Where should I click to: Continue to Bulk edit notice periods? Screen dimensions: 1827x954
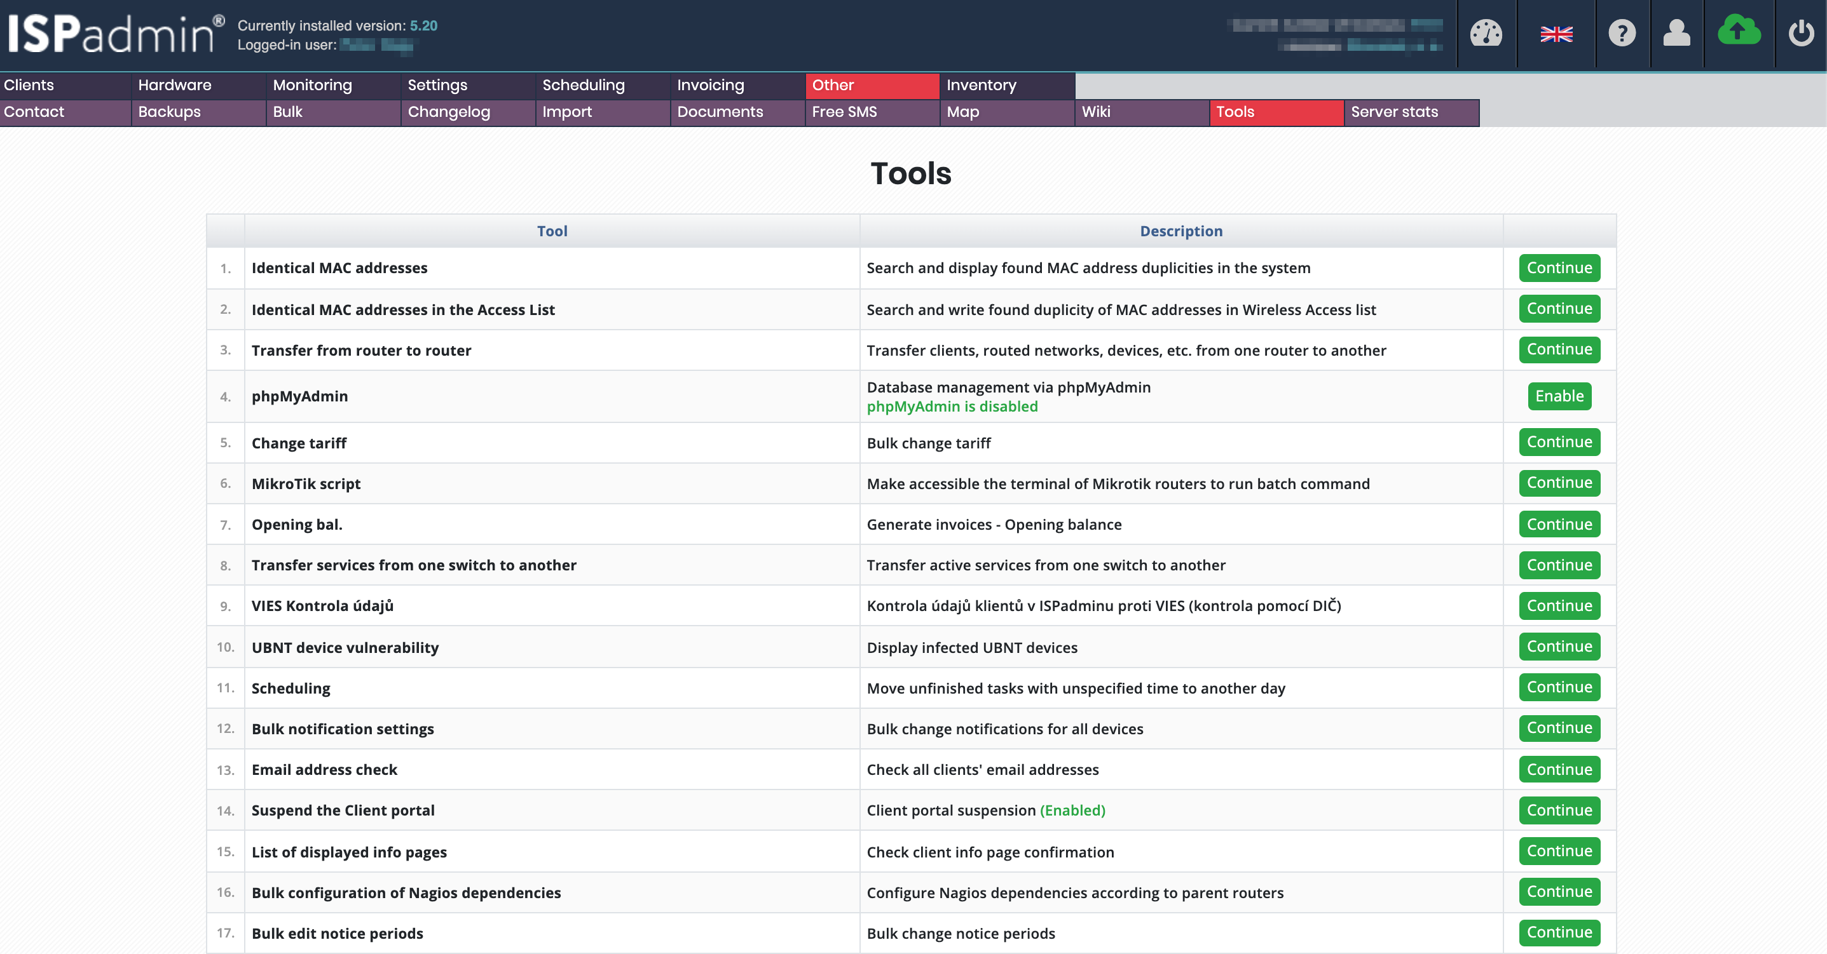click(x=1559, y=933)
